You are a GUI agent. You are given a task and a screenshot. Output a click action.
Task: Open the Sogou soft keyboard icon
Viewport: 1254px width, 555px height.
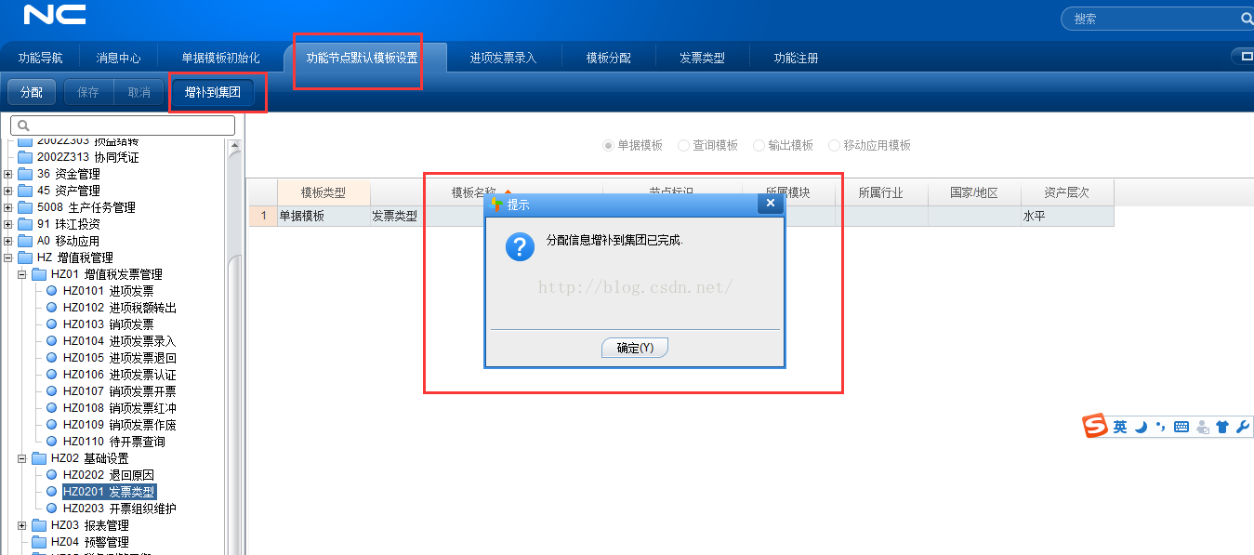click(1181, 427)
